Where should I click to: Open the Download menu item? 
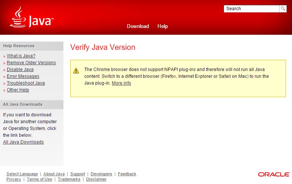138,26
